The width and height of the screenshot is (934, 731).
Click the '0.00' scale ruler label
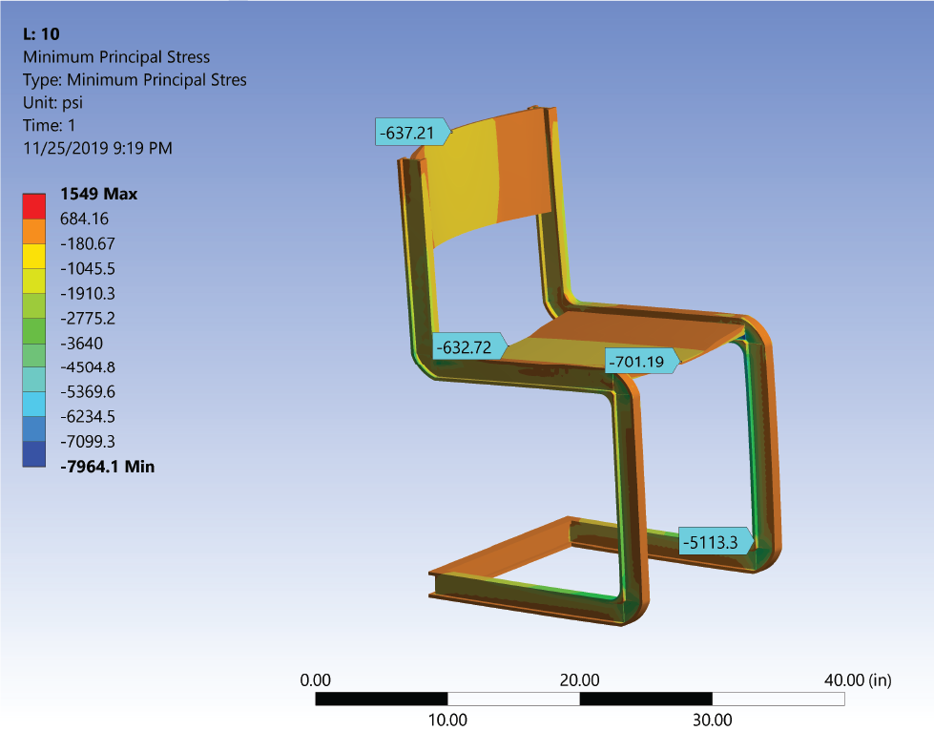315,679
